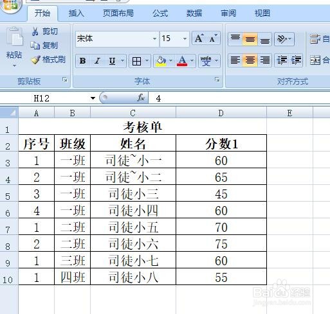
Task: Expand fill color dropdown arrow
Action: point(170,61)
